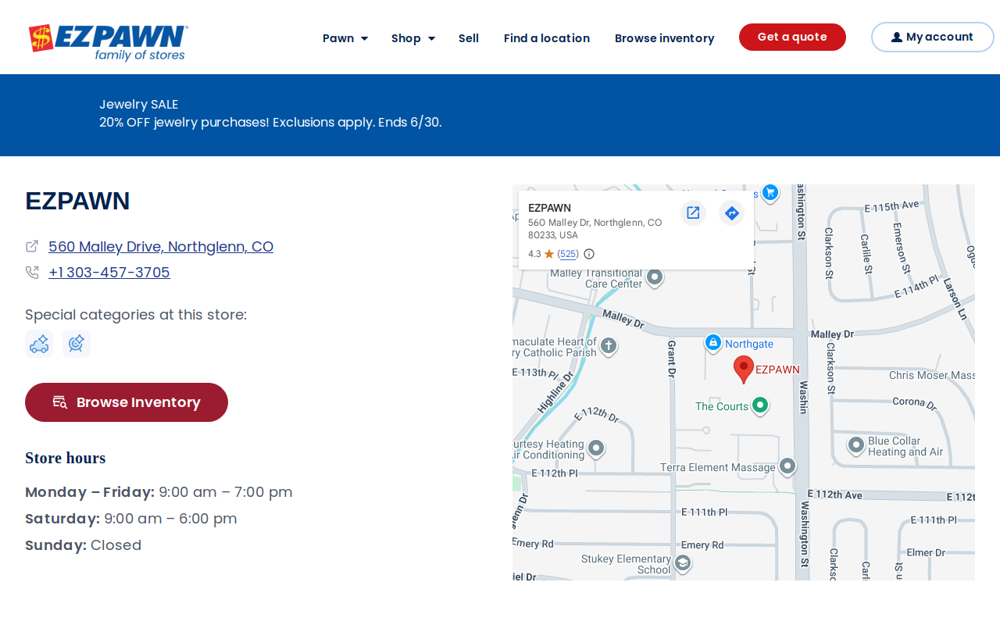Click the blue directions arrow icon
1000x625 pixels.
731,212
